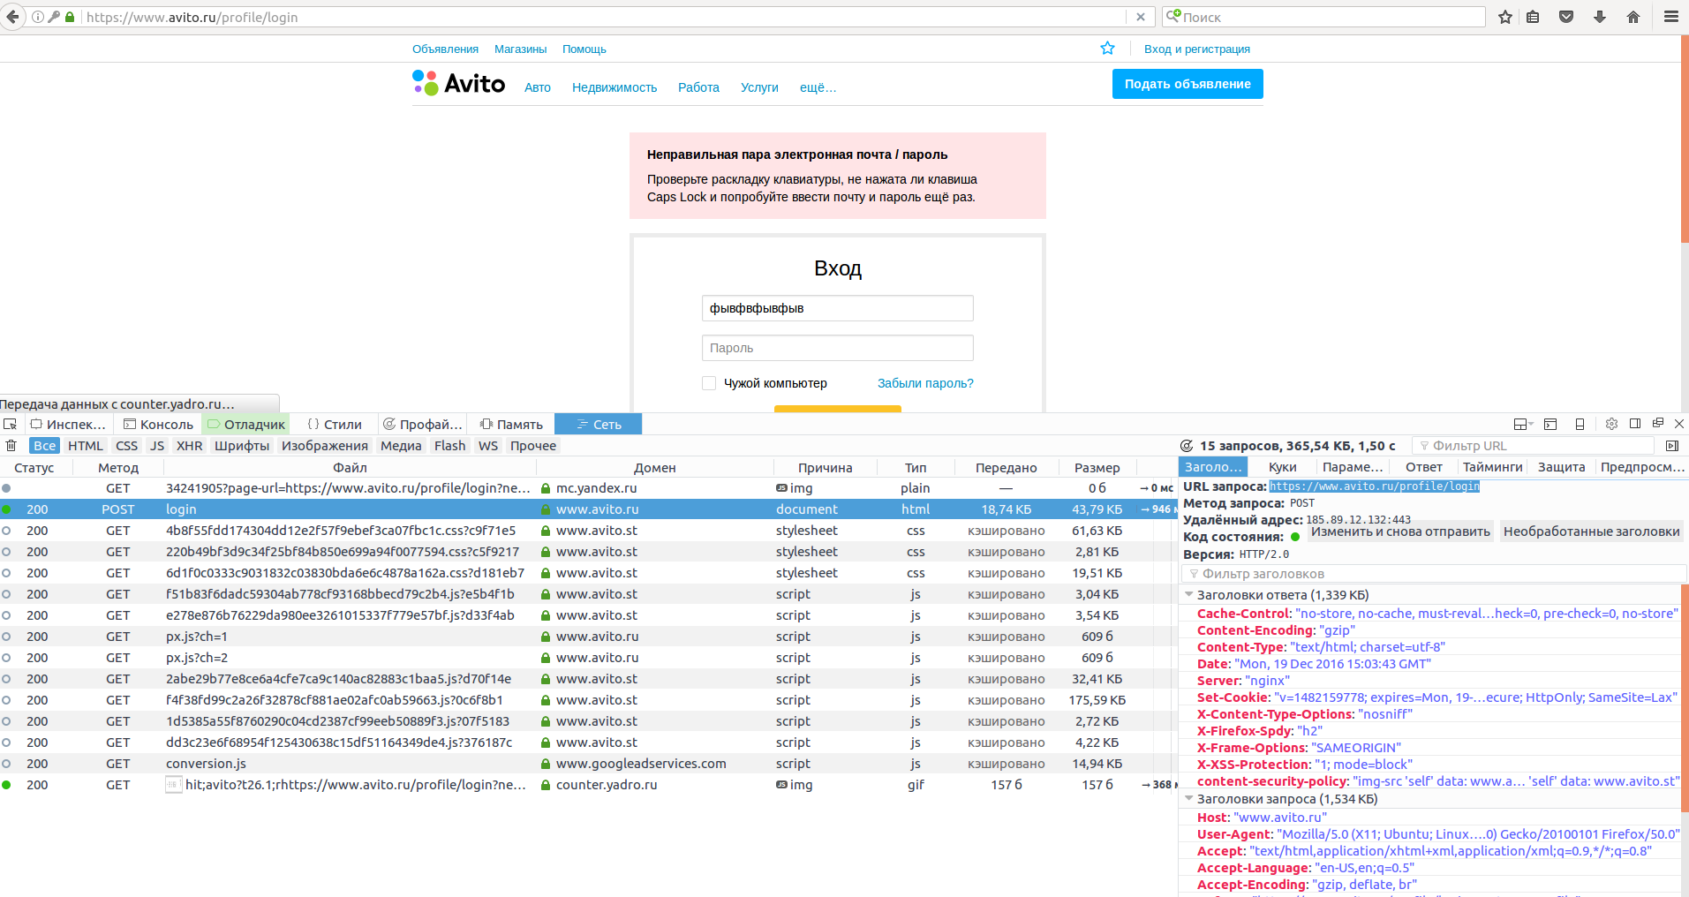Click the stop-loading X in the URL bar
Image resolution: width=1689 pixels, height=897 pixels.
coord(1141,17)
